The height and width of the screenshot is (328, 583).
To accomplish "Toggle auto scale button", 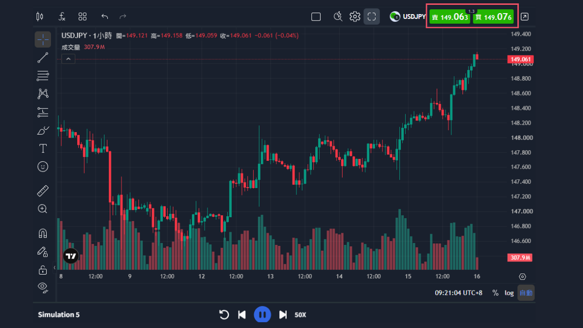I will [526, 293].
